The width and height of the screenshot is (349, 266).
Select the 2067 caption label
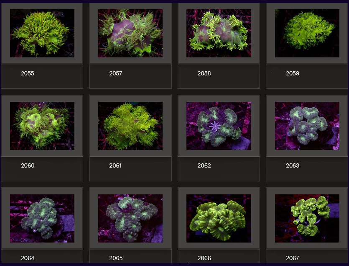click(x=292, y=258)
